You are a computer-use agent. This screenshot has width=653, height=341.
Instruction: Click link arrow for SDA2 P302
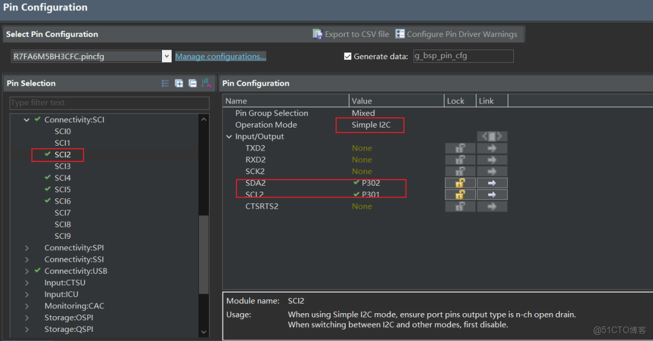click(492, 183)
